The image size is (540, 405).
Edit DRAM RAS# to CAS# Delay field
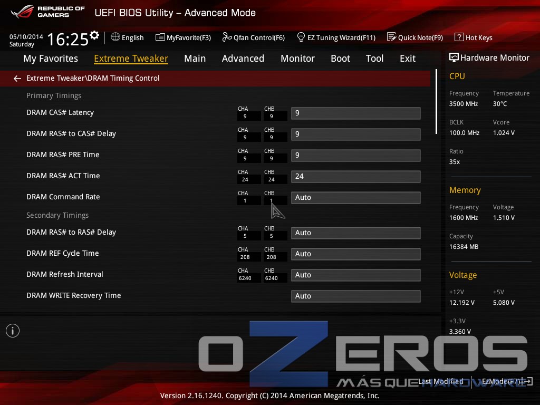(356, 134)
